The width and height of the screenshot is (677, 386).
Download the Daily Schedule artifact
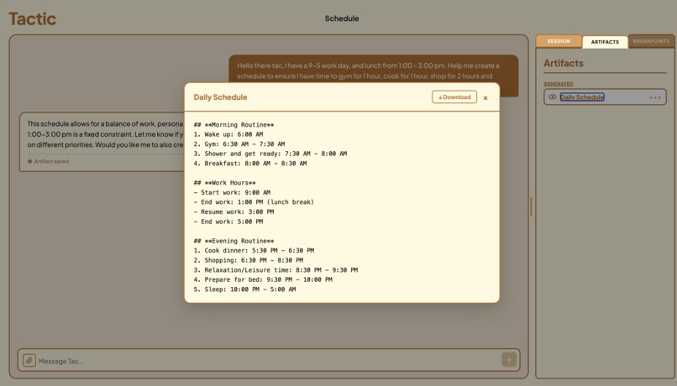(454, 97)
